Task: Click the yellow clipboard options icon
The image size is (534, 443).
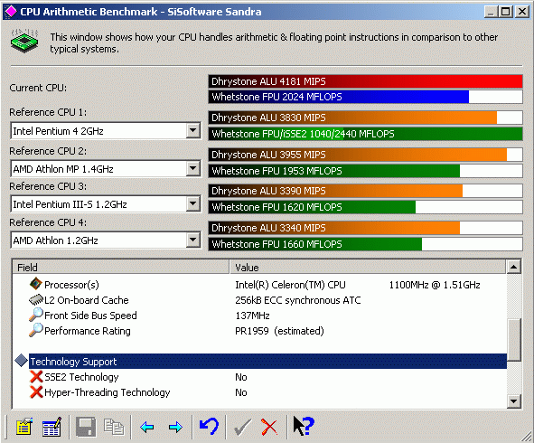Action: pyautogui.click(x=24, y=427)
